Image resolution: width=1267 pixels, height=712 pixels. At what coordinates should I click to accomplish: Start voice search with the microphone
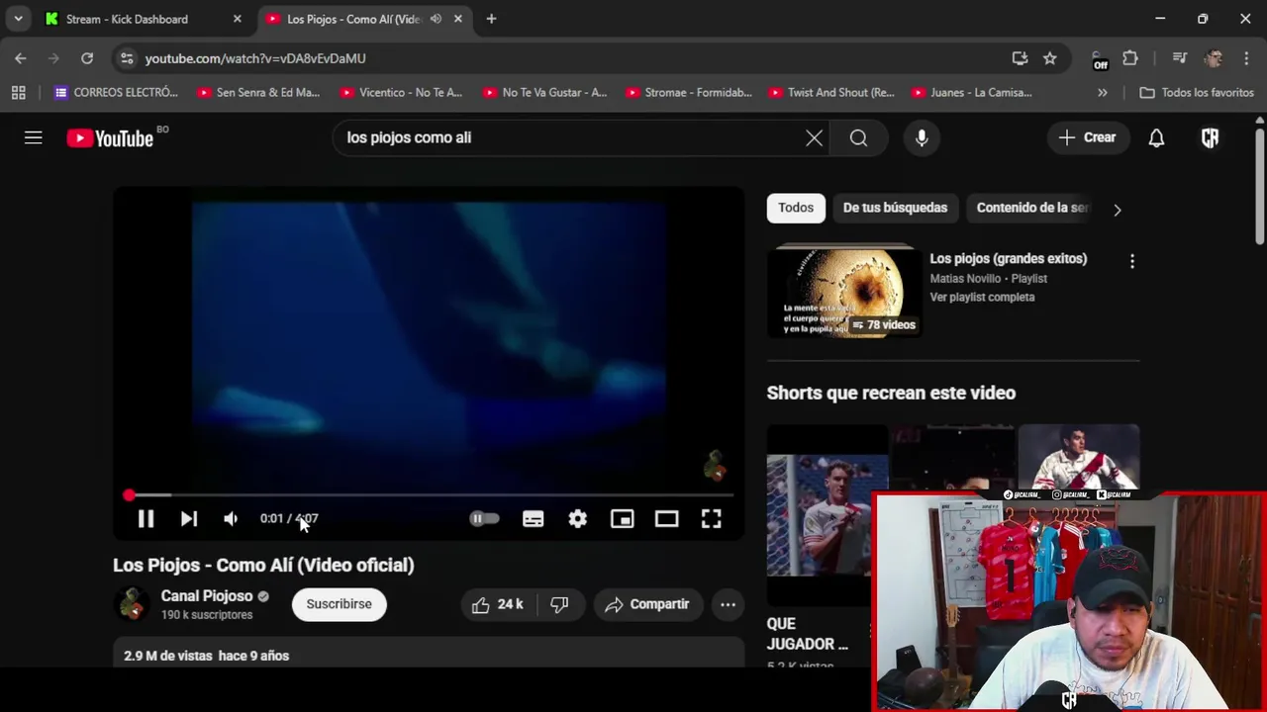(x=922, y=138)
